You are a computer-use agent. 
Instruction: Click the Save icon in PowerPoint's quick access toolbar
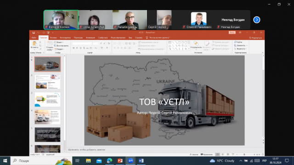tap(34, 33)
